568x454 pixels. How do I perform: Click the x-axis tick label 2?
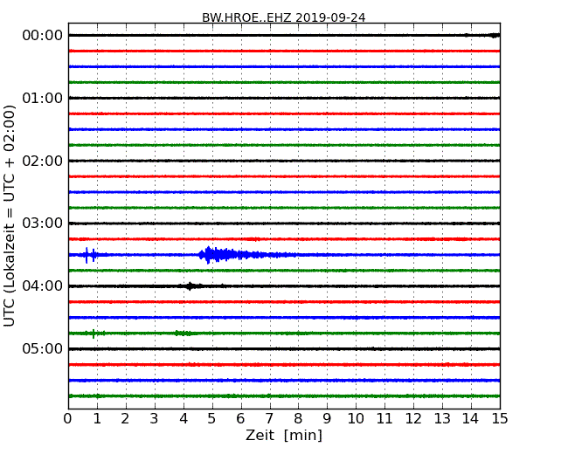pos(125,419)
